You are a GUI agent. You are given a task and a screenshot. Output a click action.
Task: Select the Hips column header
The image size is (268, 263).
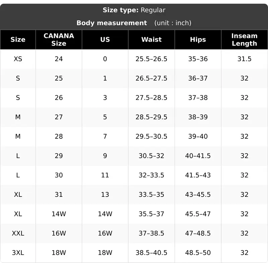click(198, 40)
